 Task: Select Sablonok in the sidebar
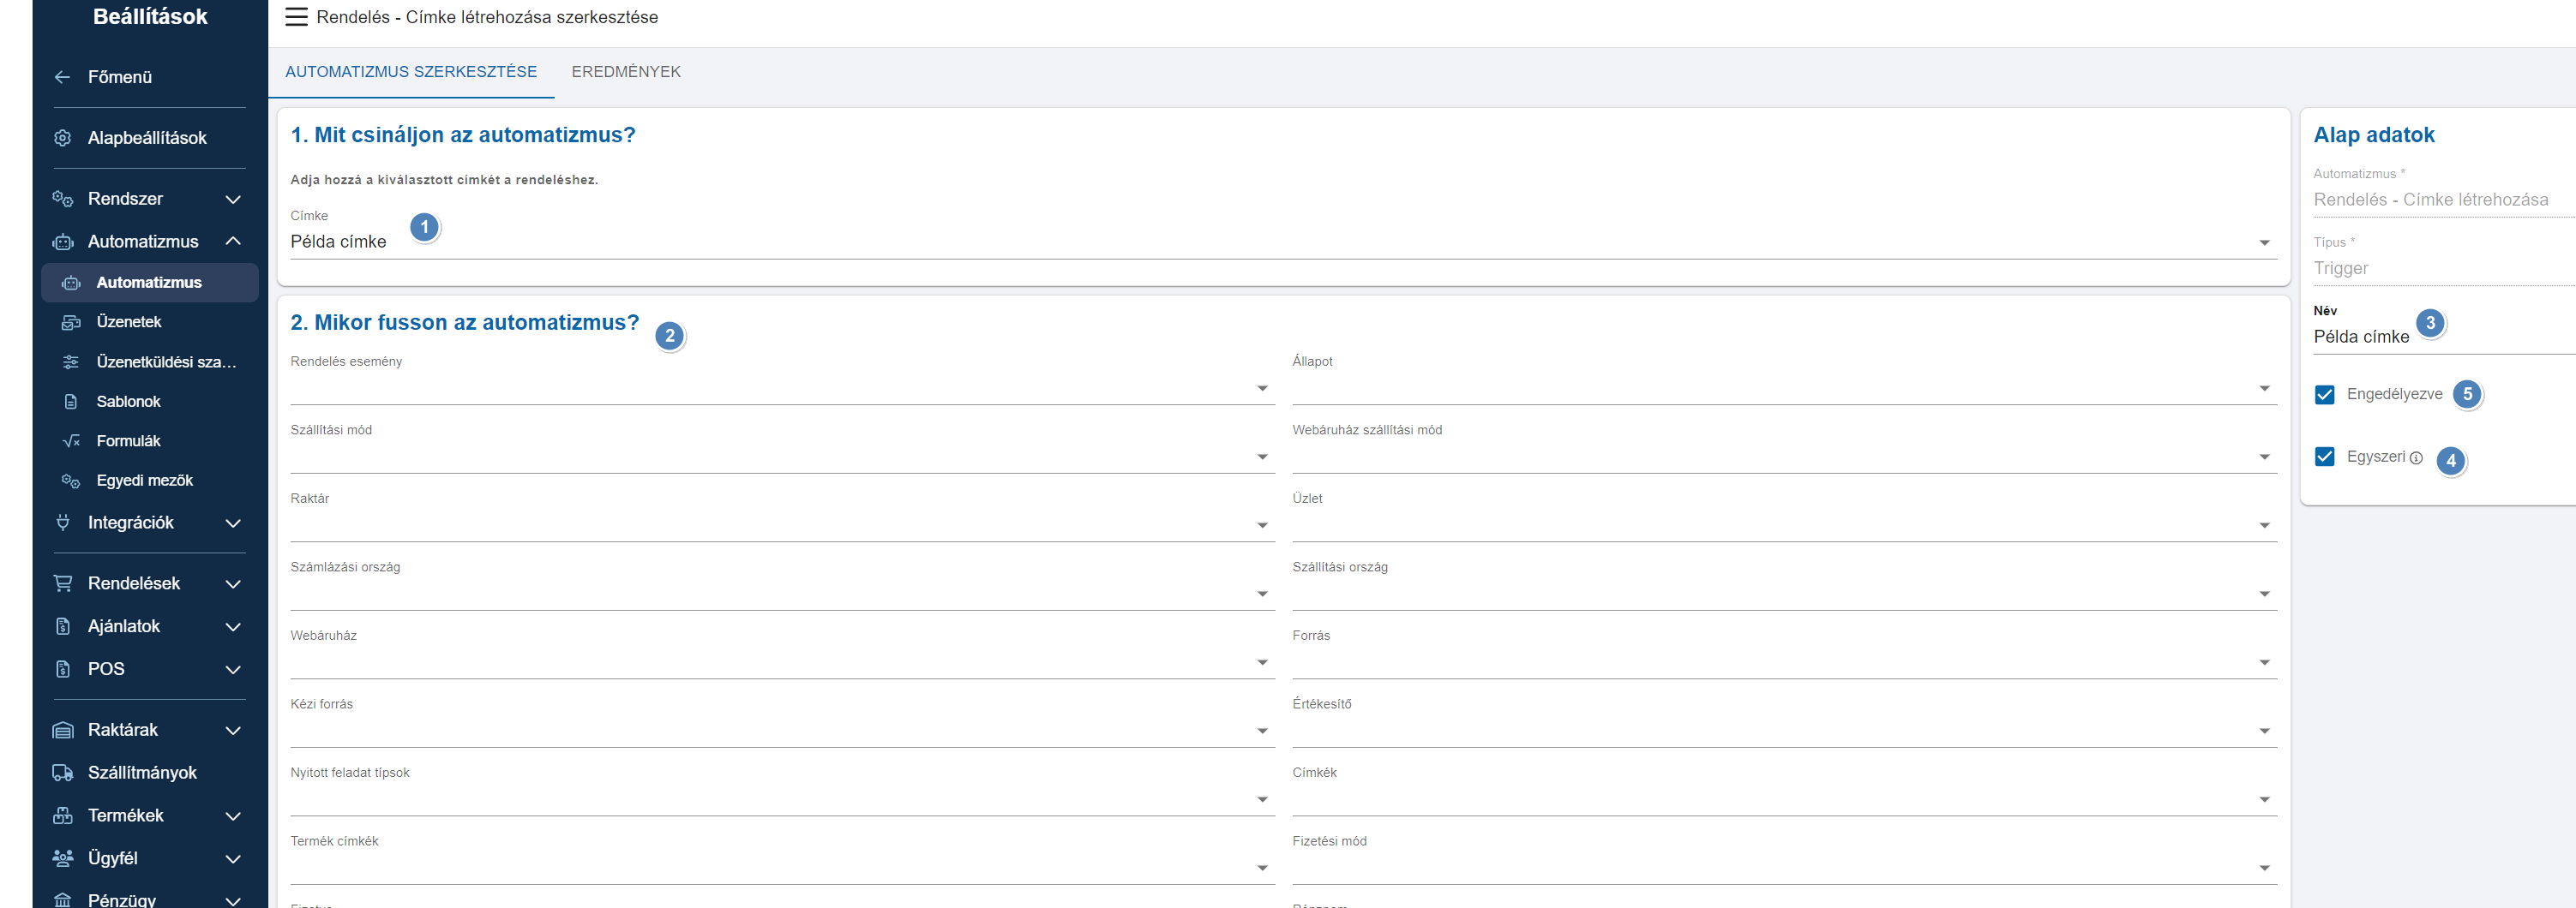[128, 402]
